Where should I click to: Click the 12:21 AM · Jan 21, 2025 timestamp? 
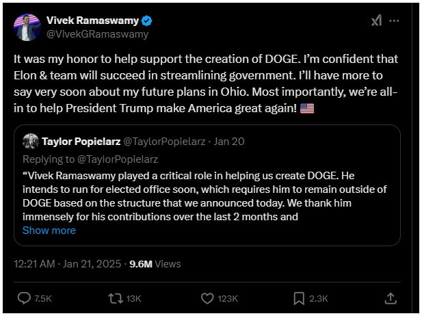(67, 264)
